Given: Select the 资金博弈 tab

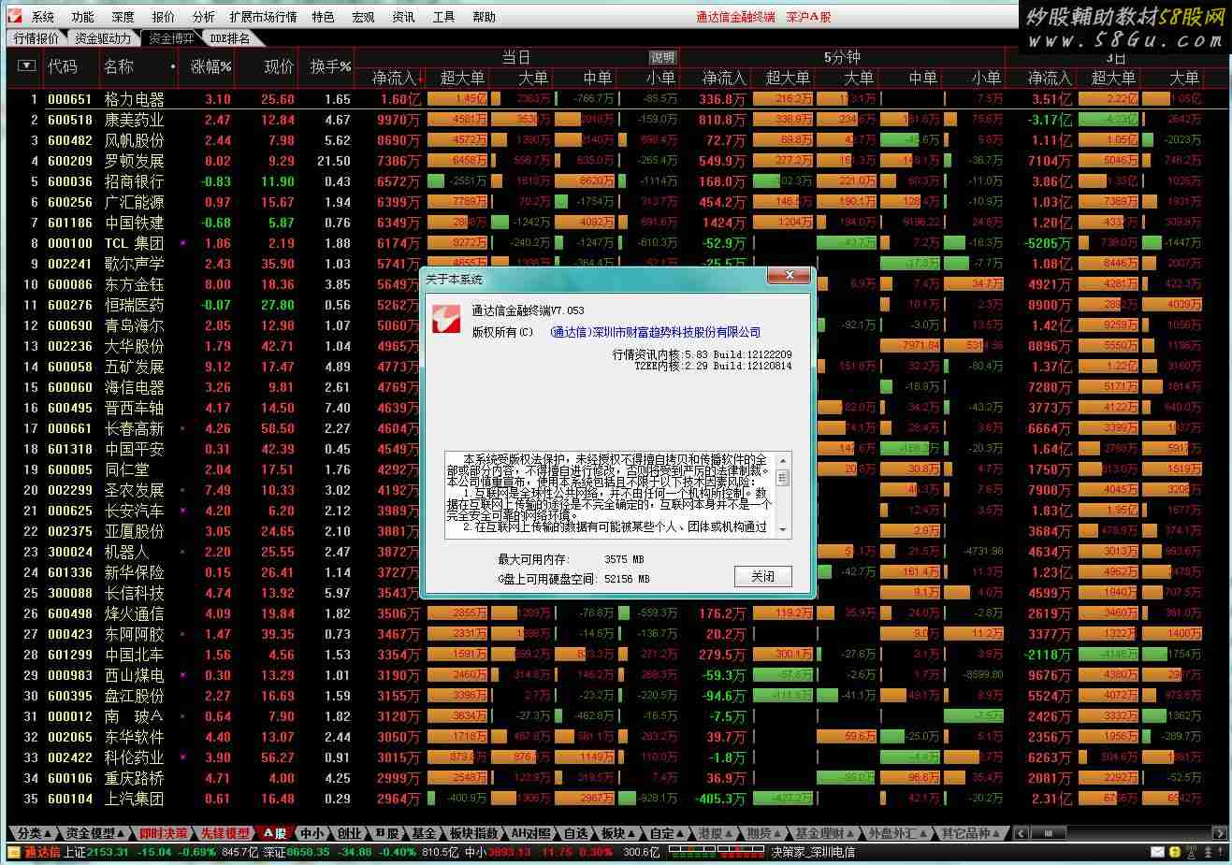Looking at the screenshot, I should click(x=171, y=38).
